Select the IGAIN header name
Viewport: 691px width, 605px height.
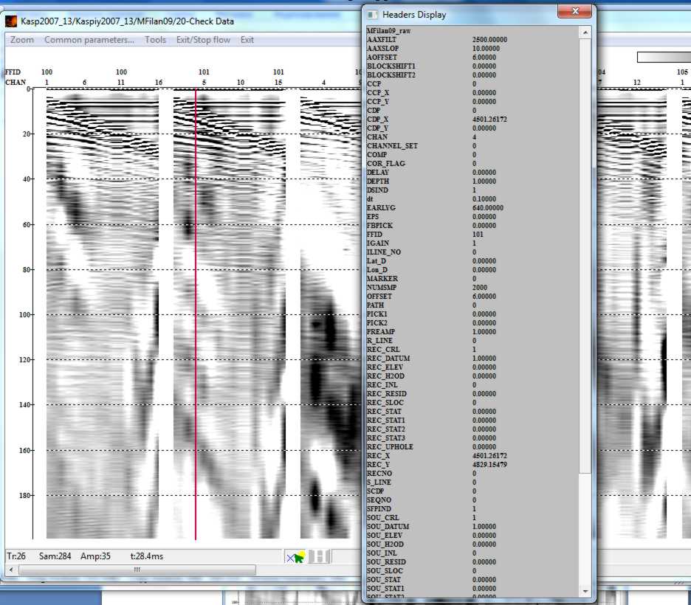(378, 243)
